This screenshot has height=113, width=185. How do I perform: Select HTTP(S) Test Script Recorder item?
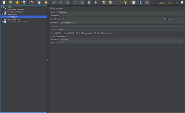(x=17, y=22)
